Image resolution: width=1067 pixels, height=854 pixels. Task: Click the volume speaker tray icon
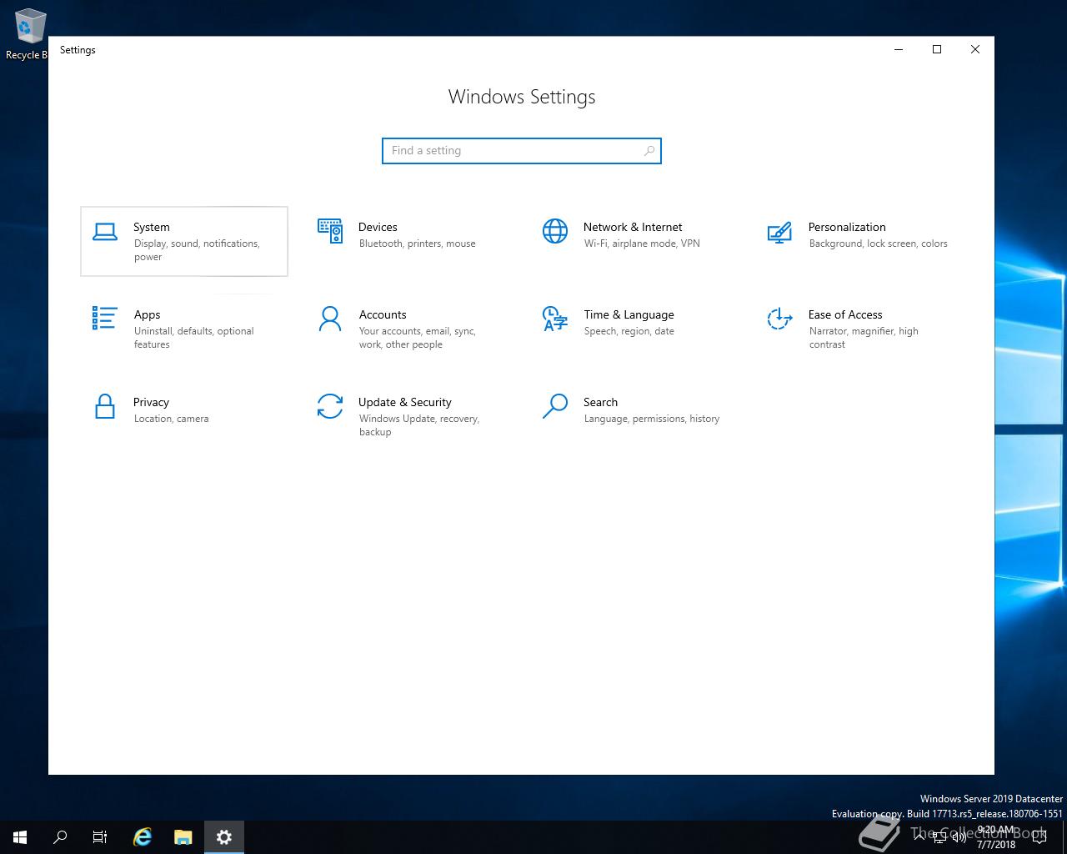pos(959,837)
